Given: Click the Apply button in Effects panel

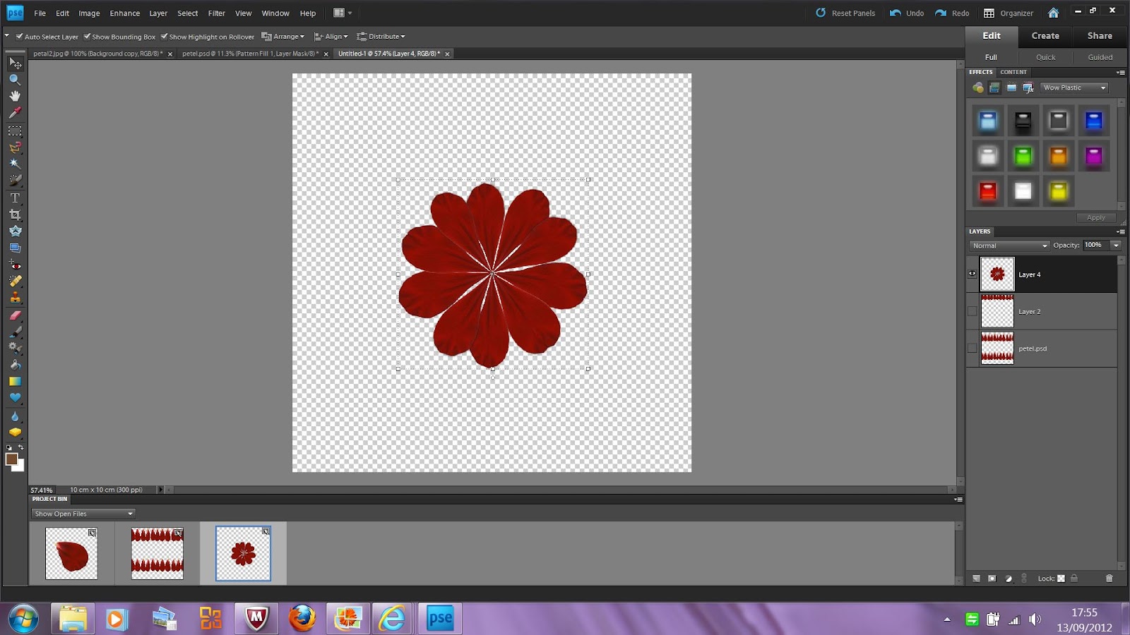Looking at the screenshot, I should pyautogui.click(x=1095, y=217).
